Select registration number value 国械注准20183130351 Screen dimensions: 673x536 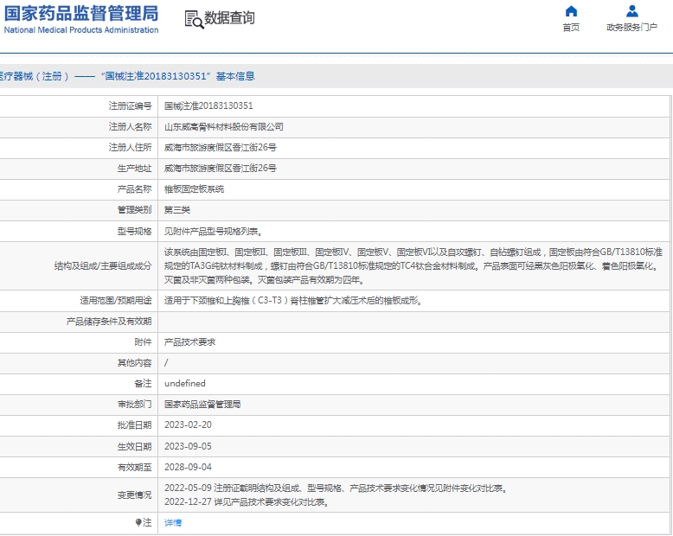(x=208, y=105)
